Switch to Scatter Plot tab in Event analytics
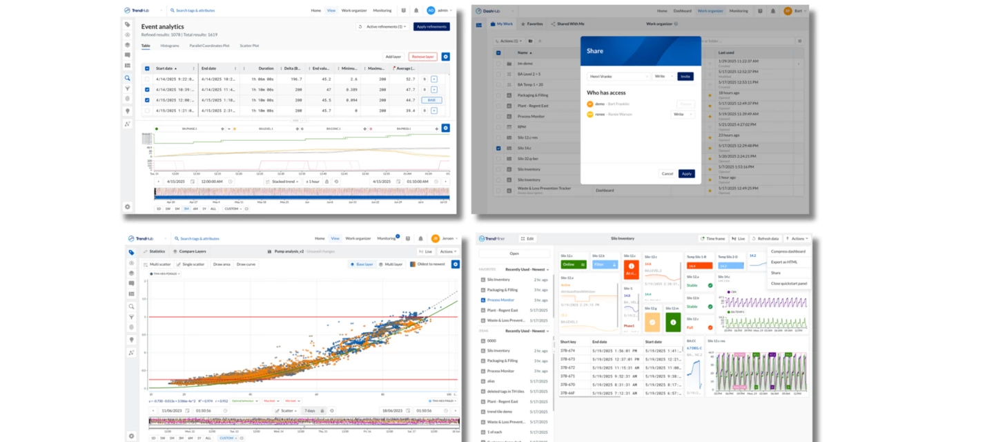 249,46
